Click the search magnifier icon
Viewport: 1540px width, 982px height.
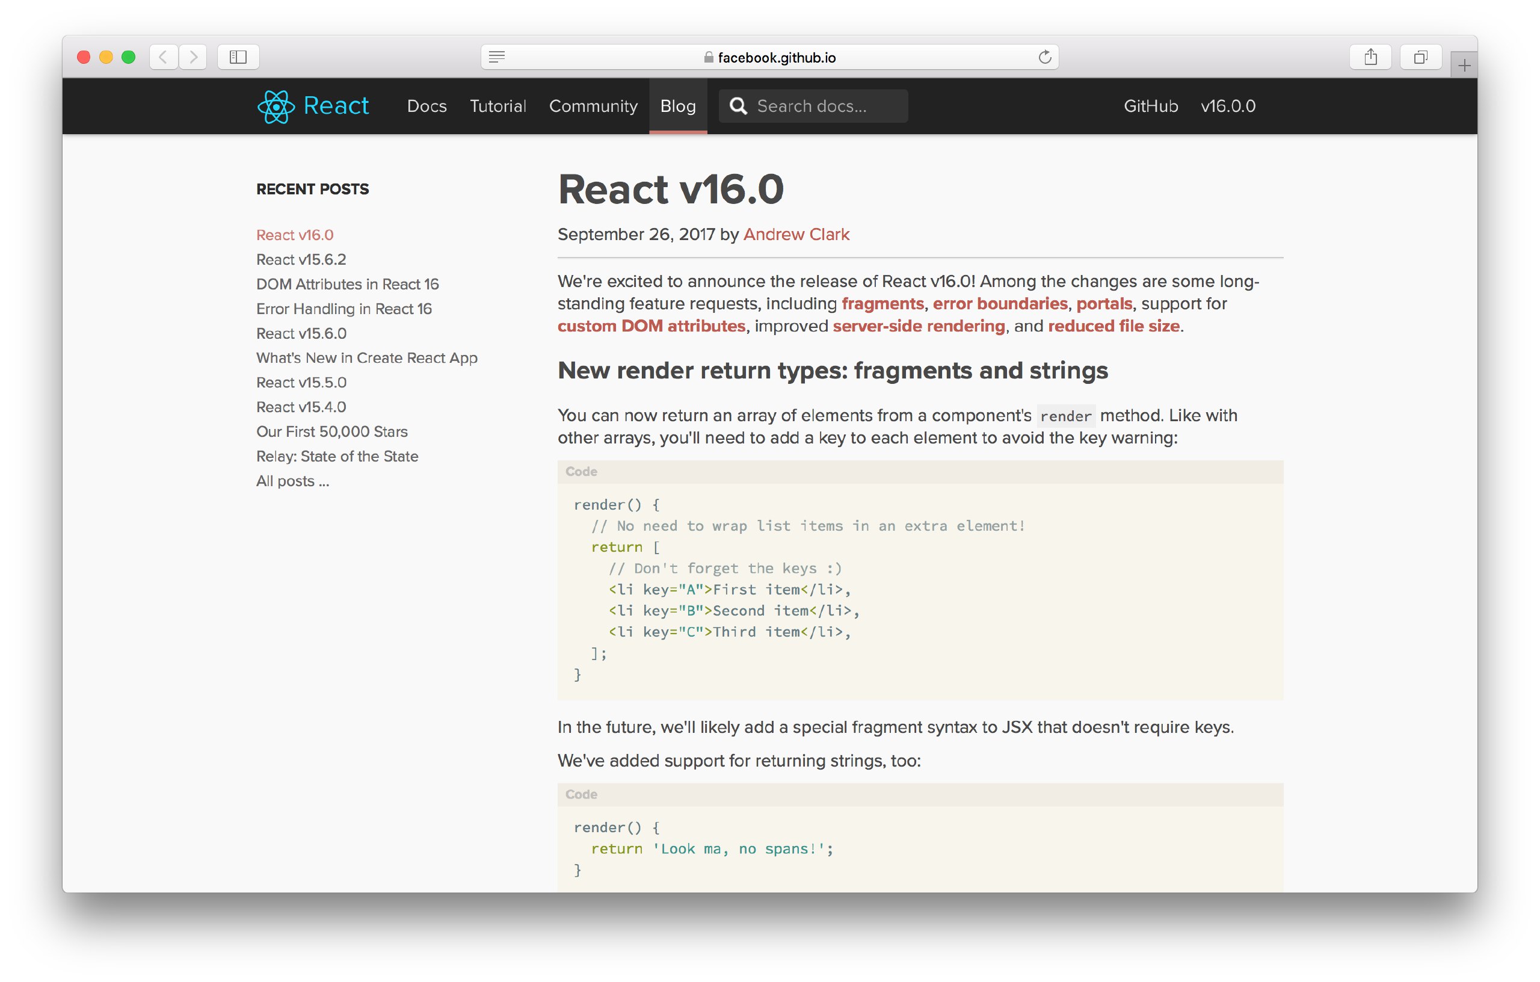click(x=738, y=106)
